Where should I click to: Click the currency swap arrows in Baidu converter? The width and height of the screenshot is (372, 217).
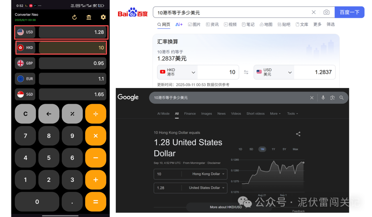tap(246, 72)
